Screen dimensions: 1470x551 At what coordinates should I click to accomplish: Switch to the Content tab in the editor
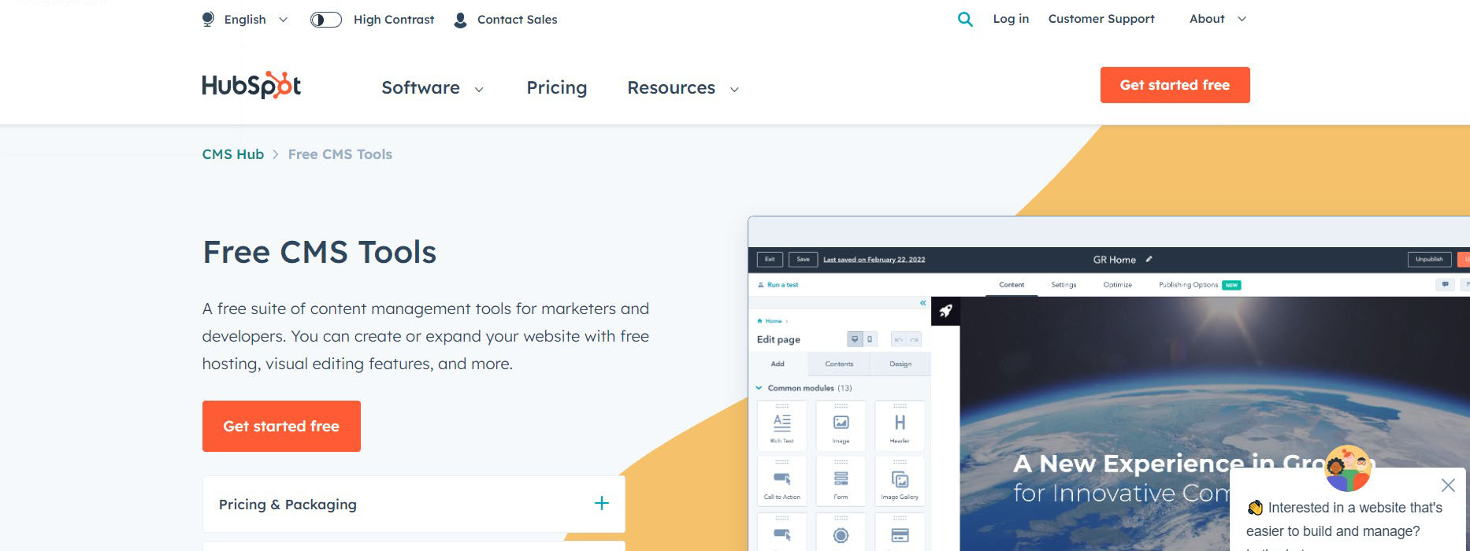coord(1012,285)
